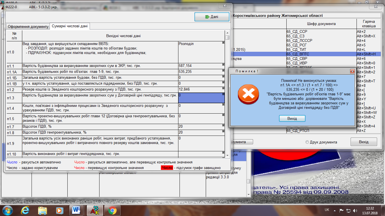Switch to the Оформлення документу tab
385x216 pixels.
pyautogui.click(x=28, y=26)
